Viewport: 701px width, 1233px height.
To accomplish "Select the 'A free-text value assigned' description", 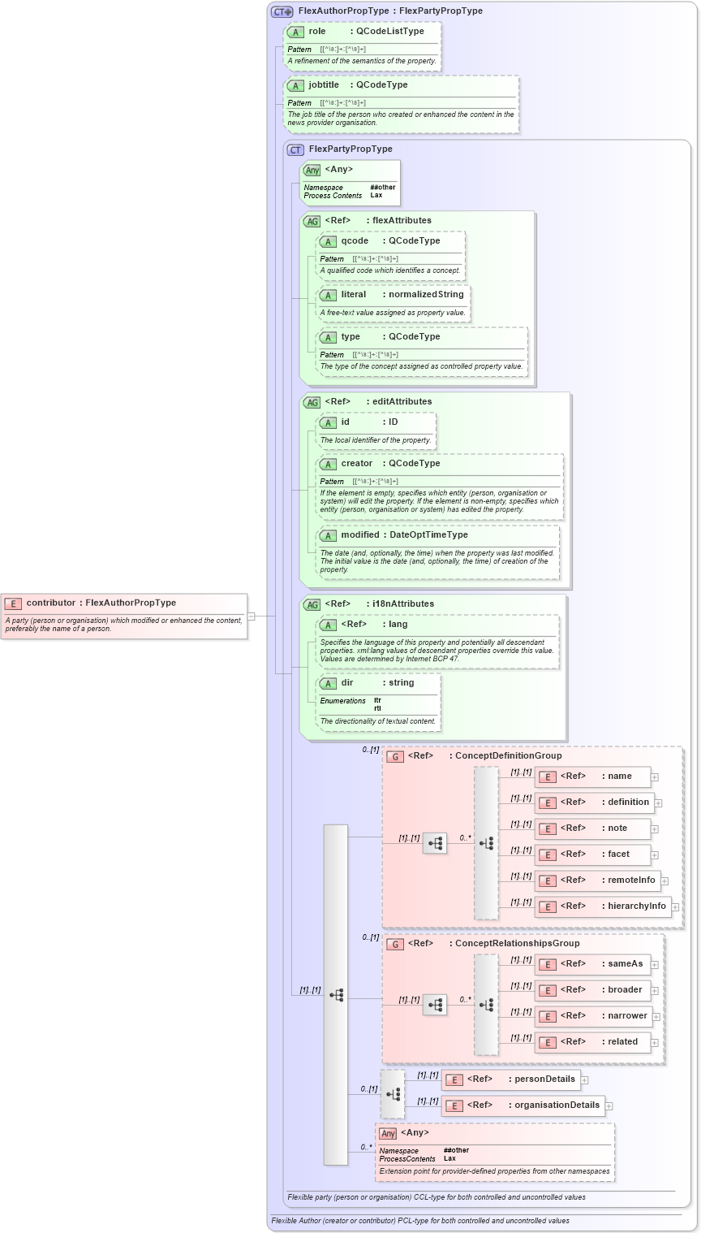I will click(393, 313).
